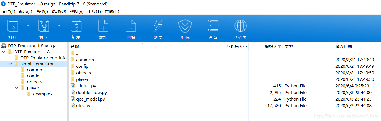
Task: Select examples folder in the tree
Action: pos(43,94)
